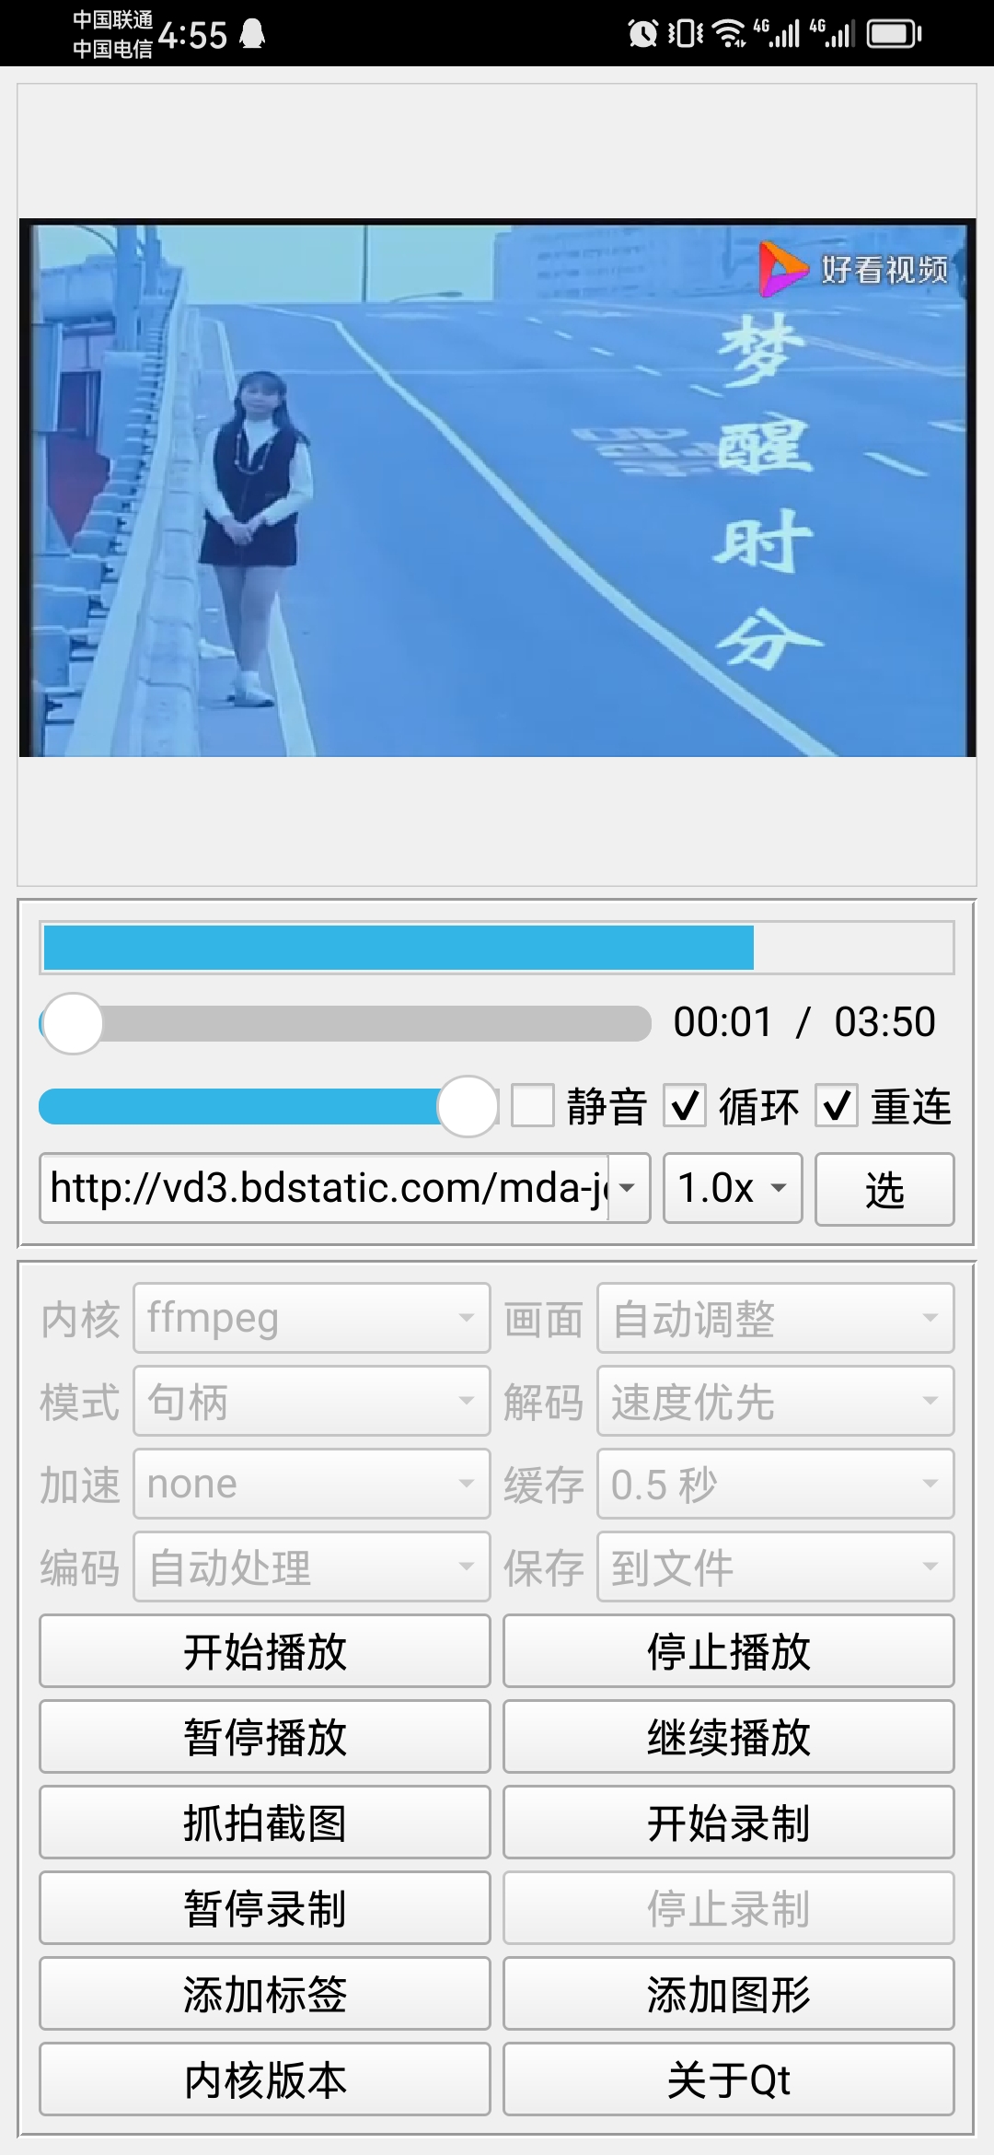Uncheck the 循环 loop checkbox

[685, 1106]
